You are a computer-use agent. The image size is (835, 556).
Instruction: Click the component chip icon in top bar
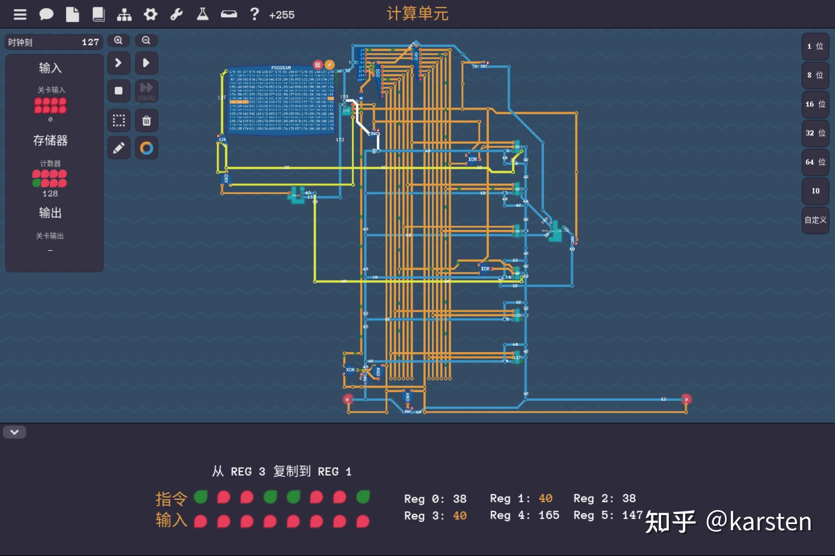(229, 15)
